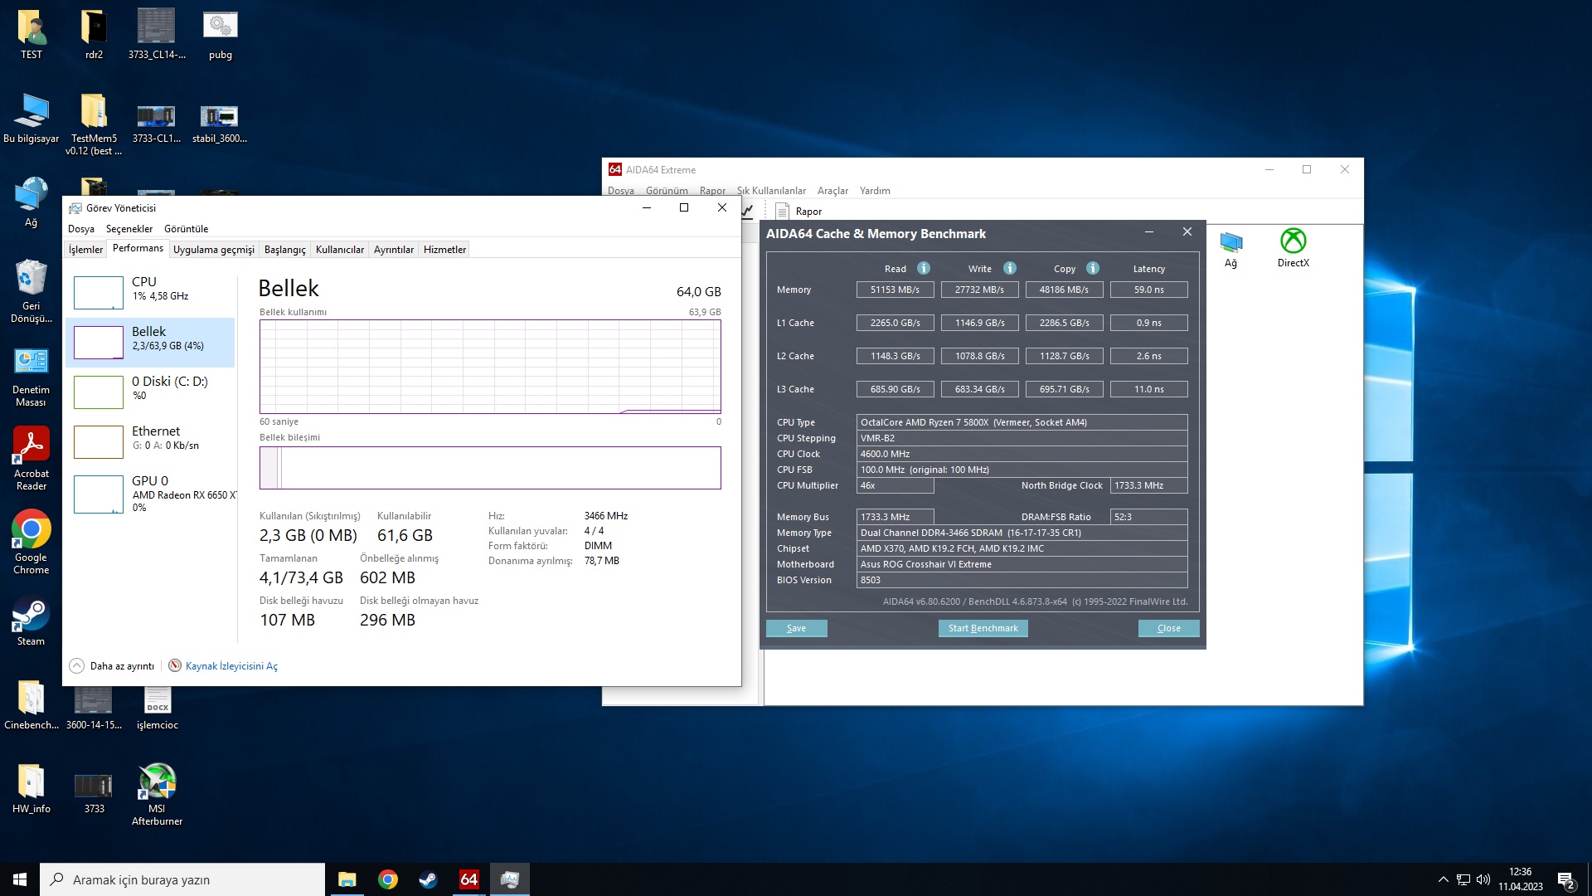This screenshot has width=1592, height=896.
Task: Open Seçenekler menu in Task Manager
Action: (x=129, y=229)
